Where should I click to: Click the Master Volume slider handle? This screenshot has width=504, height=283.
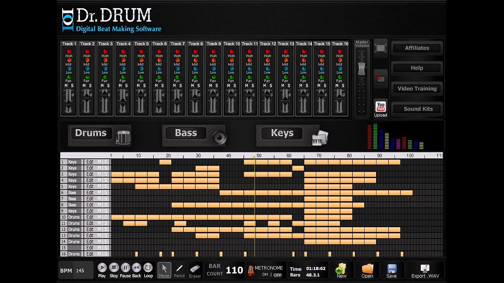[x=361, y=69]
